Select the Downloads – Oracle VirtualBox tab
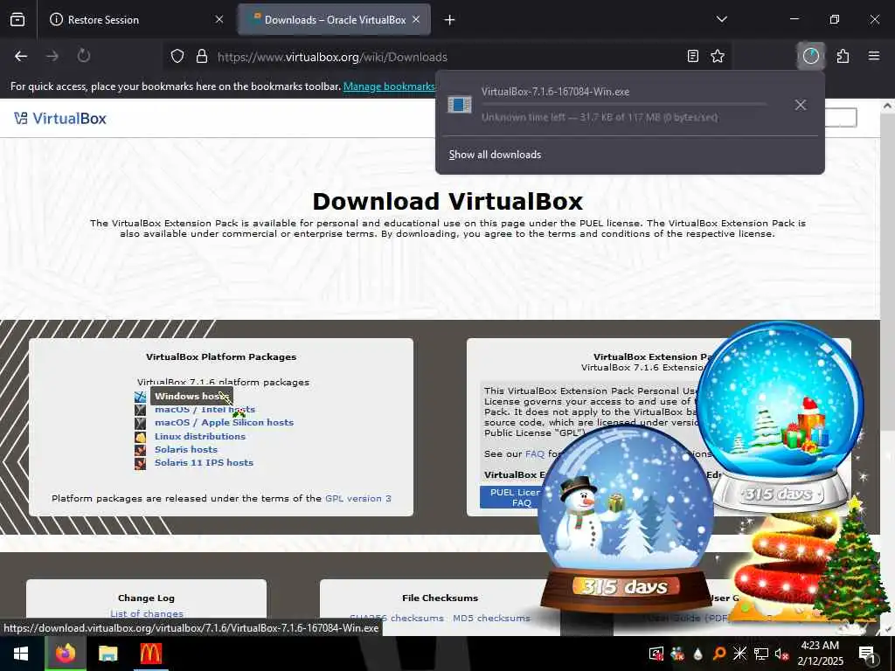The height and width of the screenshot is (671, 895). [x=335, y=20]
